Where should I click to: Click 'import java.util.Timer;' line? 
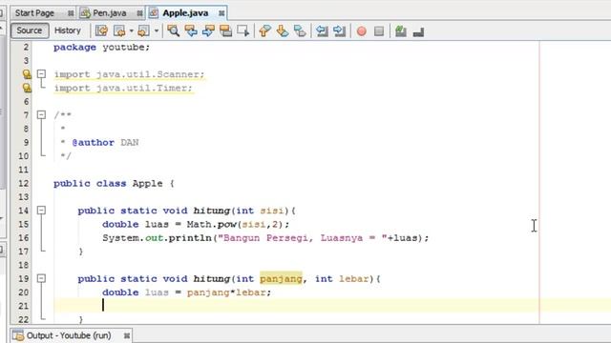coord(123,88)
